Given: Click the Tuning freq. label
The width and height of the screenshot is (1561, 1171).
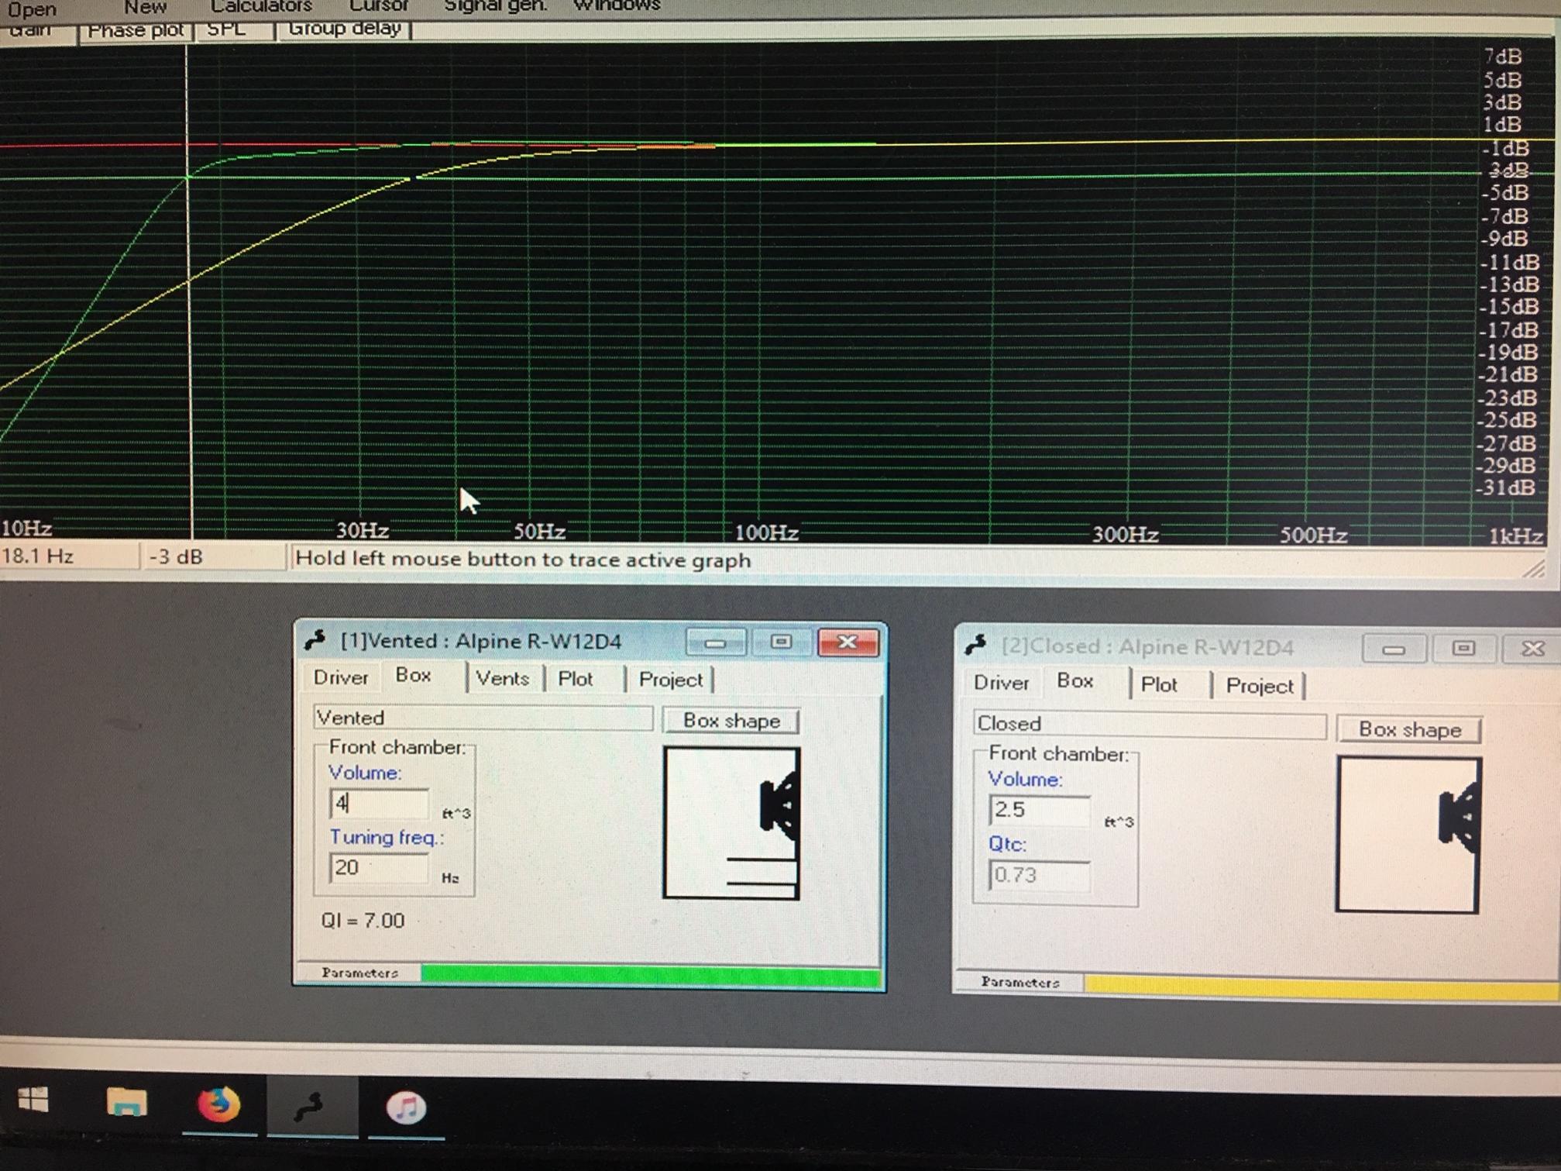Looking at the screenshot, I should coord(387,837).
